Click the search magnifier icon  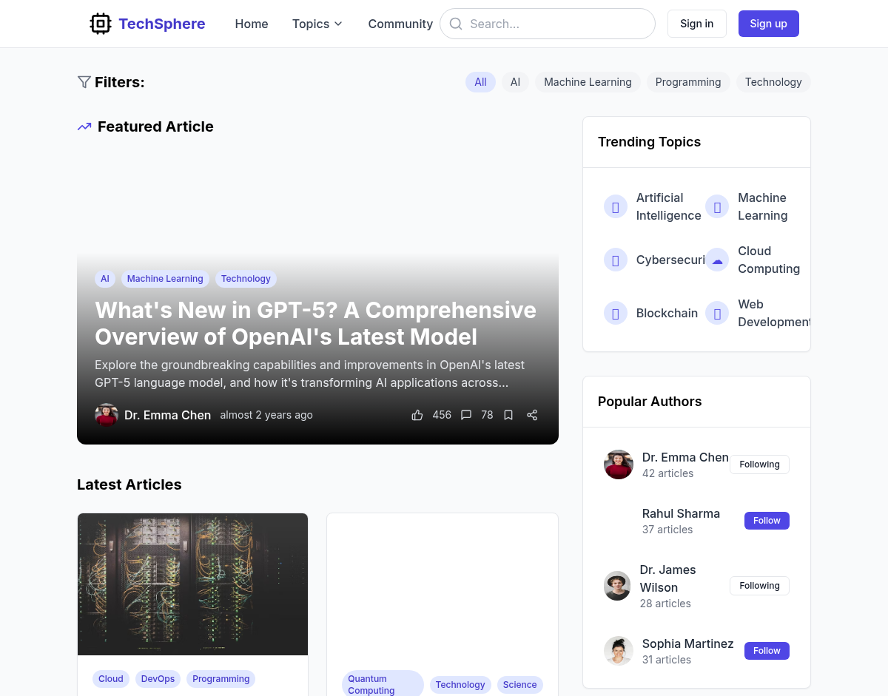click(456, 24)
